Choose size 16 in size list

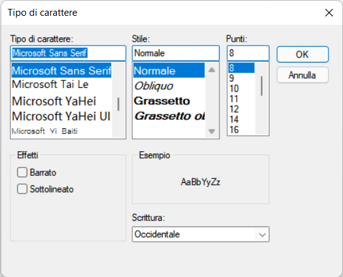click(x=241, y=130)
